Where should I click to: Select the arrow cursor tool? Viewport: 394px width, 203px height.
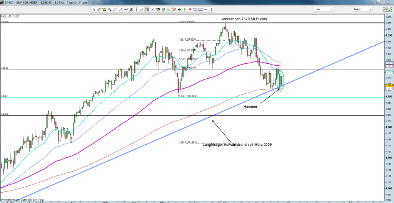point(94,9)
